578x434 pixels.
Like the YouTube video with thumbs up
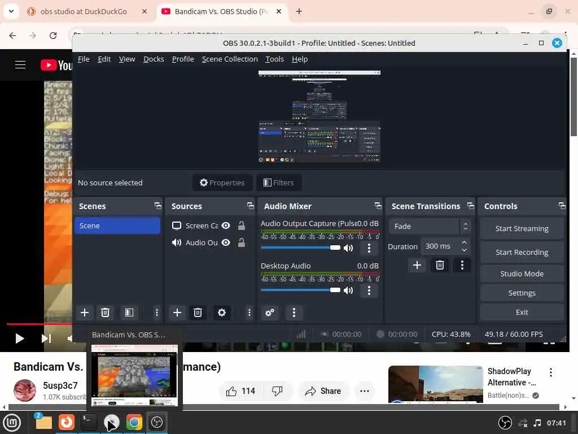240,391
